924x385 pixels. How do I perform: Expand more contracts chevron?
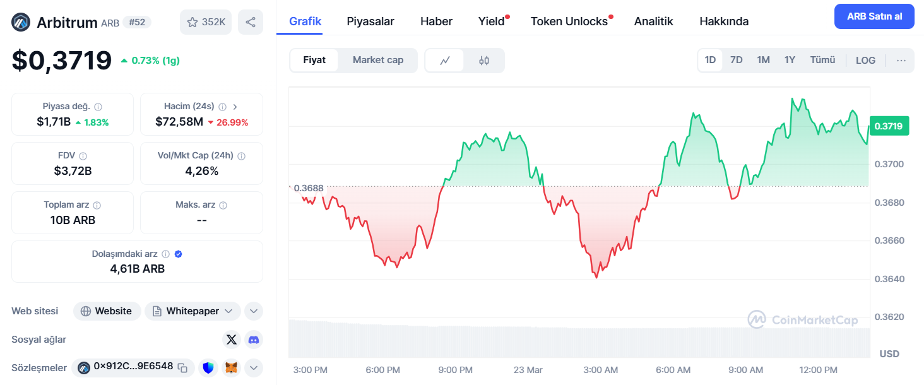[x=254, y=367]
